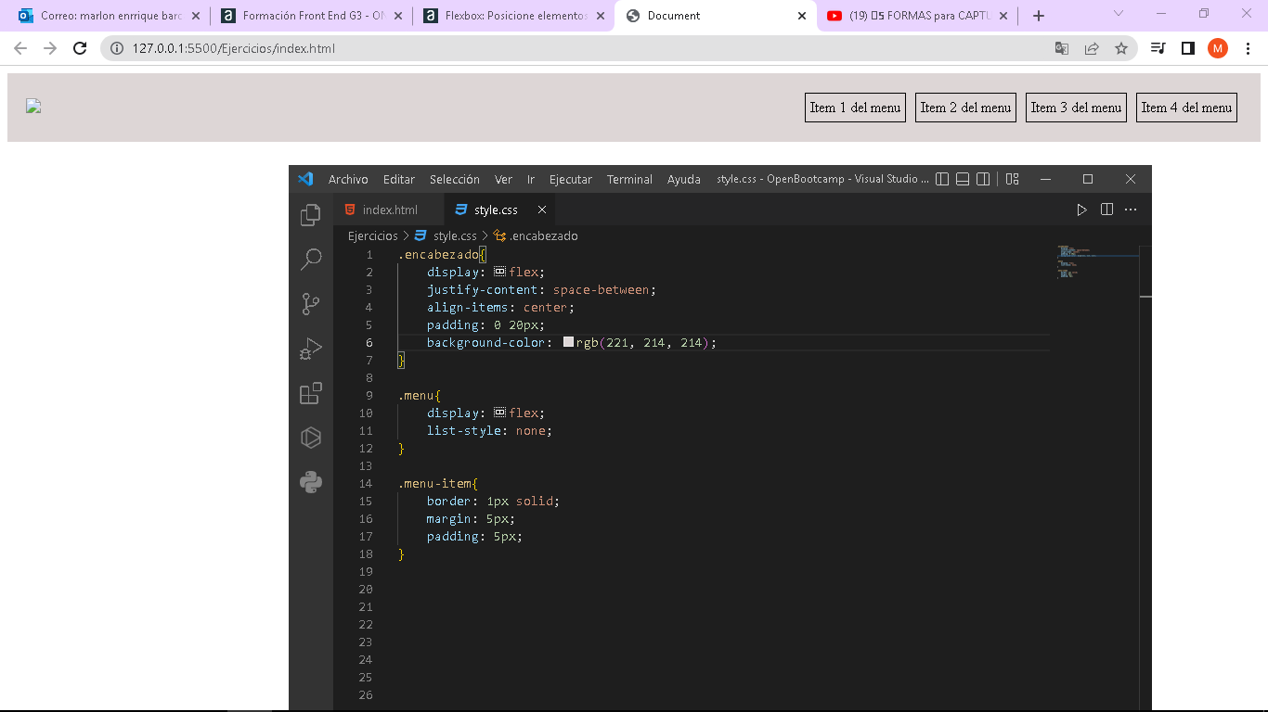Toggle the bottom panel layout
This screenshot has height=712, width=1268.
tap(963, 179)
